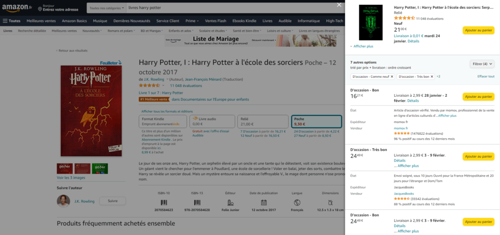Screen dimensions: 500x235
Task: Expand the Nouveautés submenu
Action: 92,31
